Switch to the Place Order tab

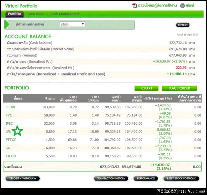(36, 14)
